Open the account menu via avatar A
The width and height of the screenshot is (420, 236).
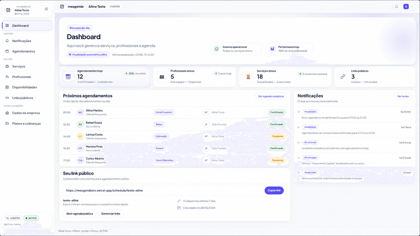point(406,7)
